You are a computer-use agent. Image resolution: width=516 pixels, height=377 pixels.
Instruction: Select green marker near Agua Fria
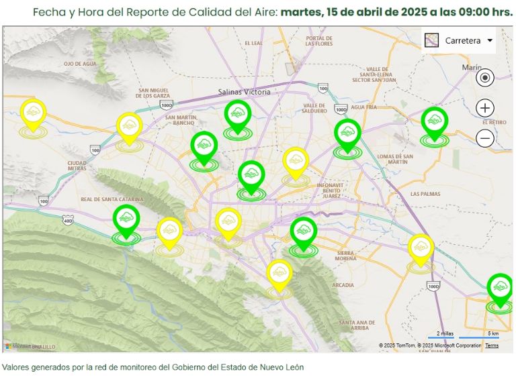347,133
